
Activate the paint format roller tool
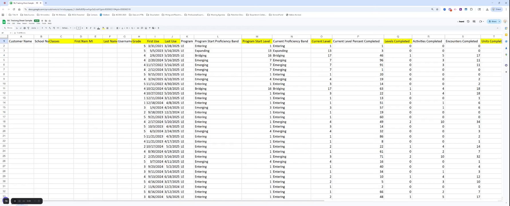point(28,28)
